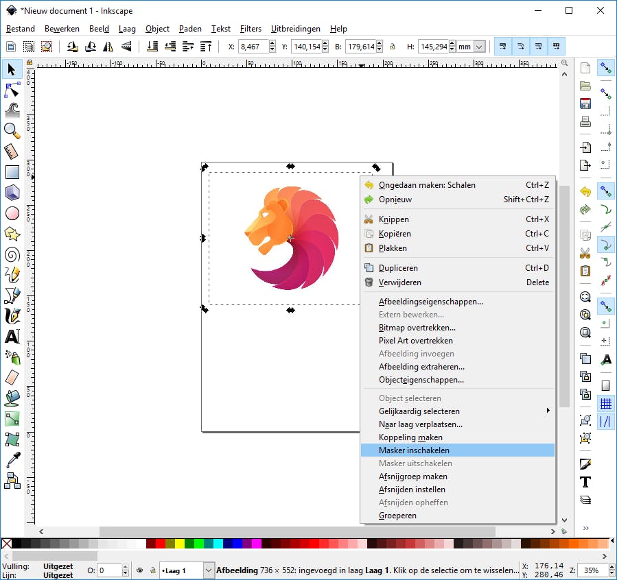Select the Text tool in the left toolbox
This screenshot has width=617, height=580.
click(12, 337)
